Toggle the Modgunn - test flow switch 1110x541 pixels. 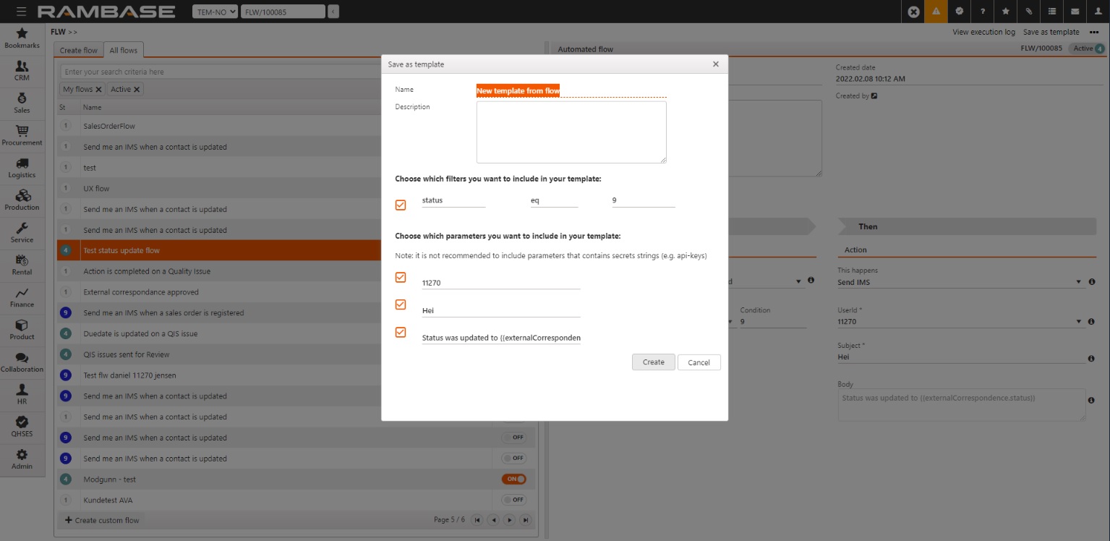point(514,479)
